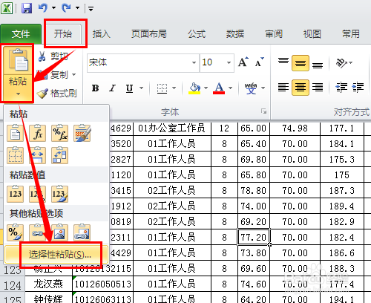The image size is (371, 303).
Task: Expand the 粘贴 dropdown arrow
Action: [x=18, y=94]
